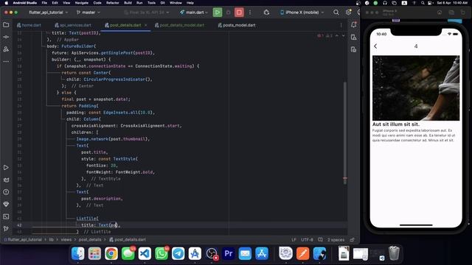Image resolution: width=472 pixels, height=265 pixels.
Task: Open the third left sidebar tool window icon
Action: pos(6,49)
